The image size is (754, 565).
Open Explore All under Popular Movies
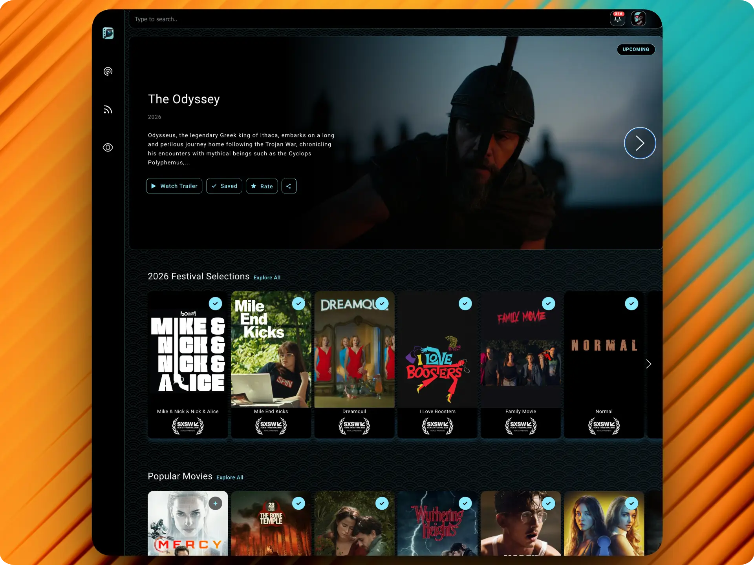pos(230,477)
